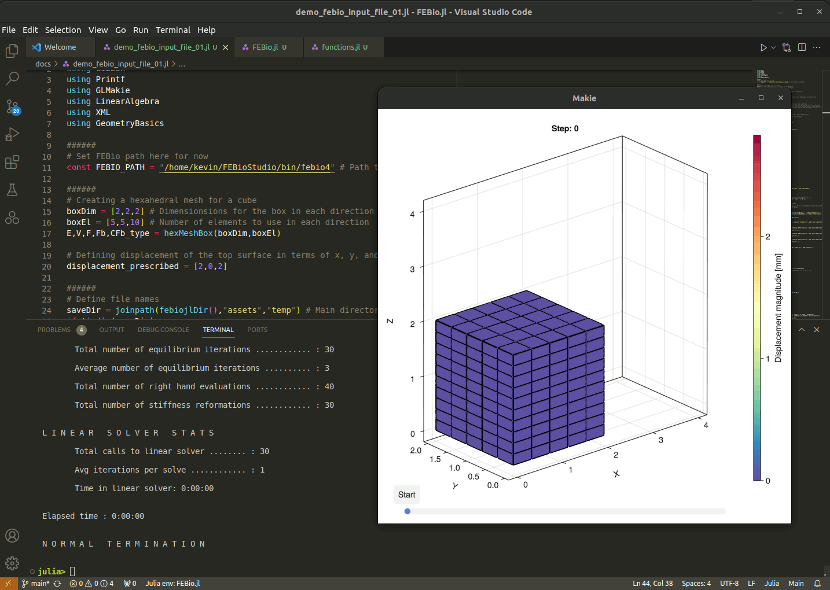Show the Debug Console panel tab
Viewport: 830px width, 590px height.
point(163,330)
